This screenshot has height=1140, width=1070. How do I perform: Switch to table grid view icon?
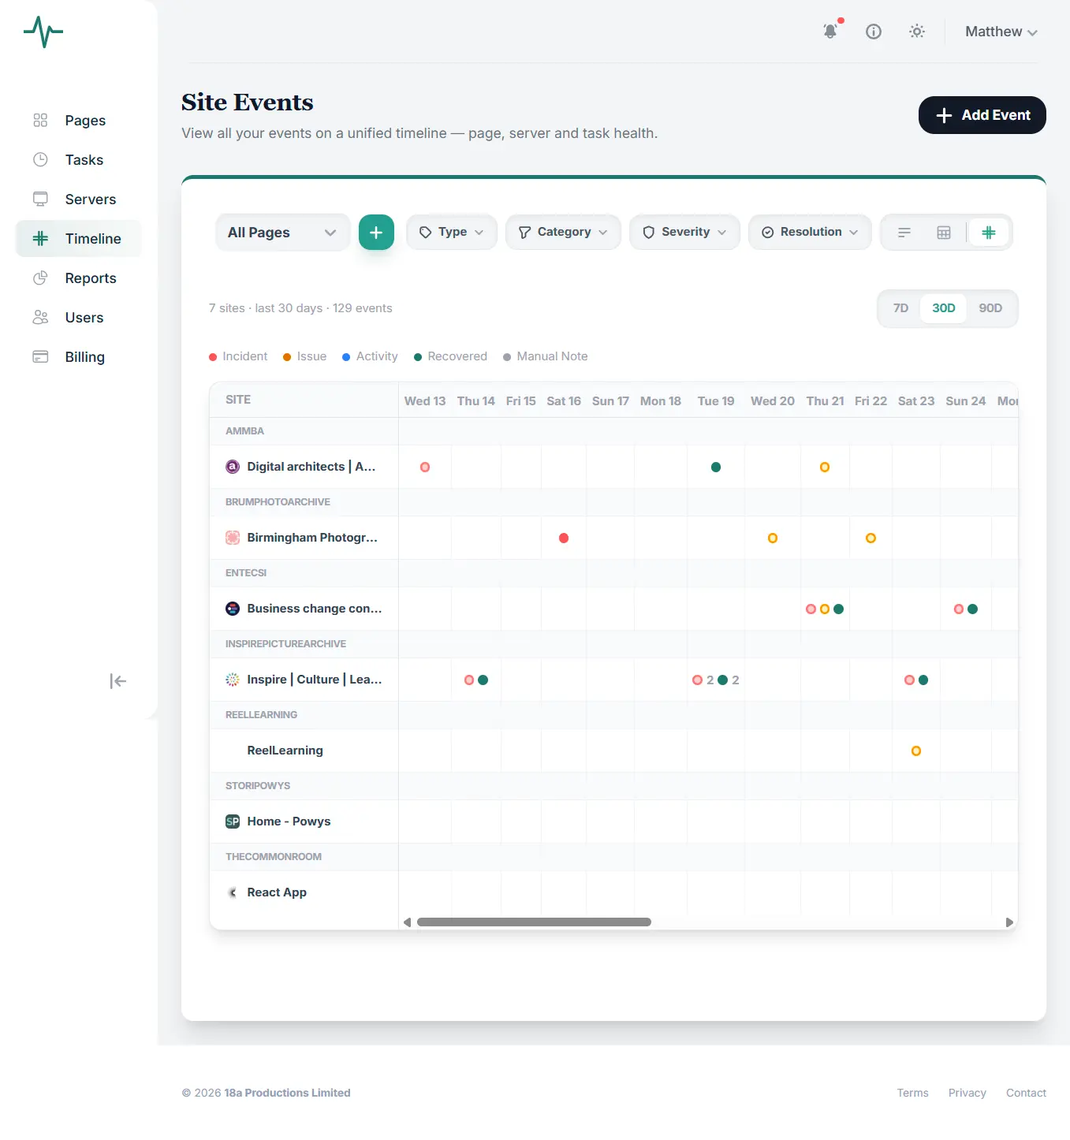coord(944,233)
